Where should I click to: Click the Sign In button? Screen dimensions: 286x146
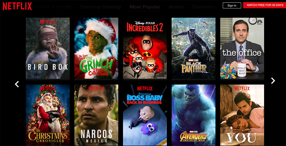[x=232, y=5]
